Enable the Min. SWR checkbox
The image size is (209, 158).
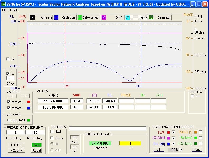tap(9, 120)
